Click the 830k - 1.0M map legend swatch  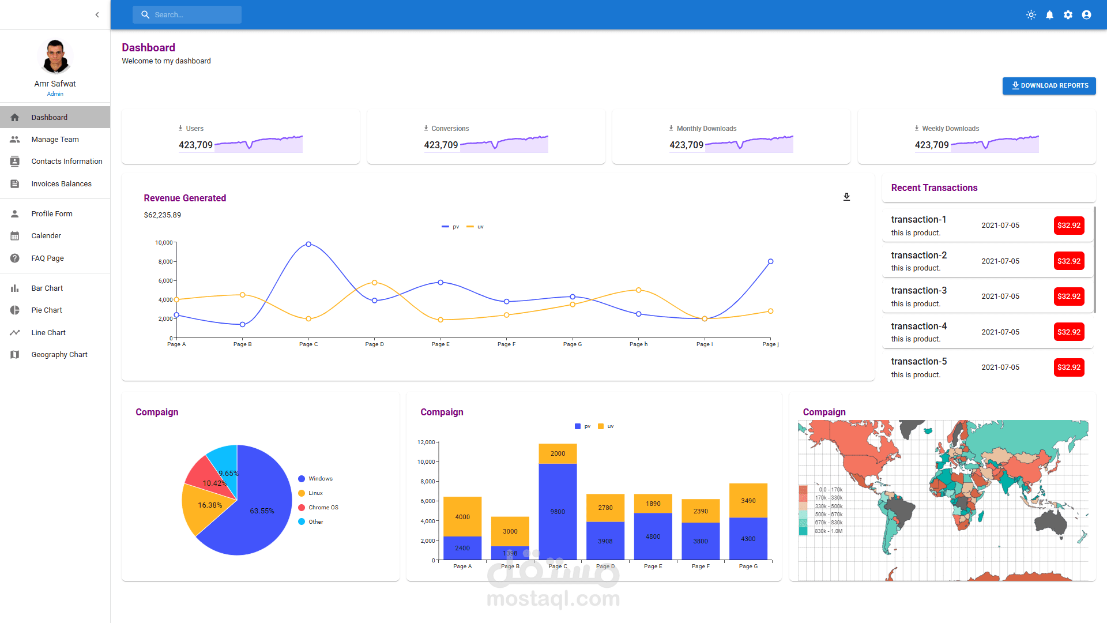point(803,531)
